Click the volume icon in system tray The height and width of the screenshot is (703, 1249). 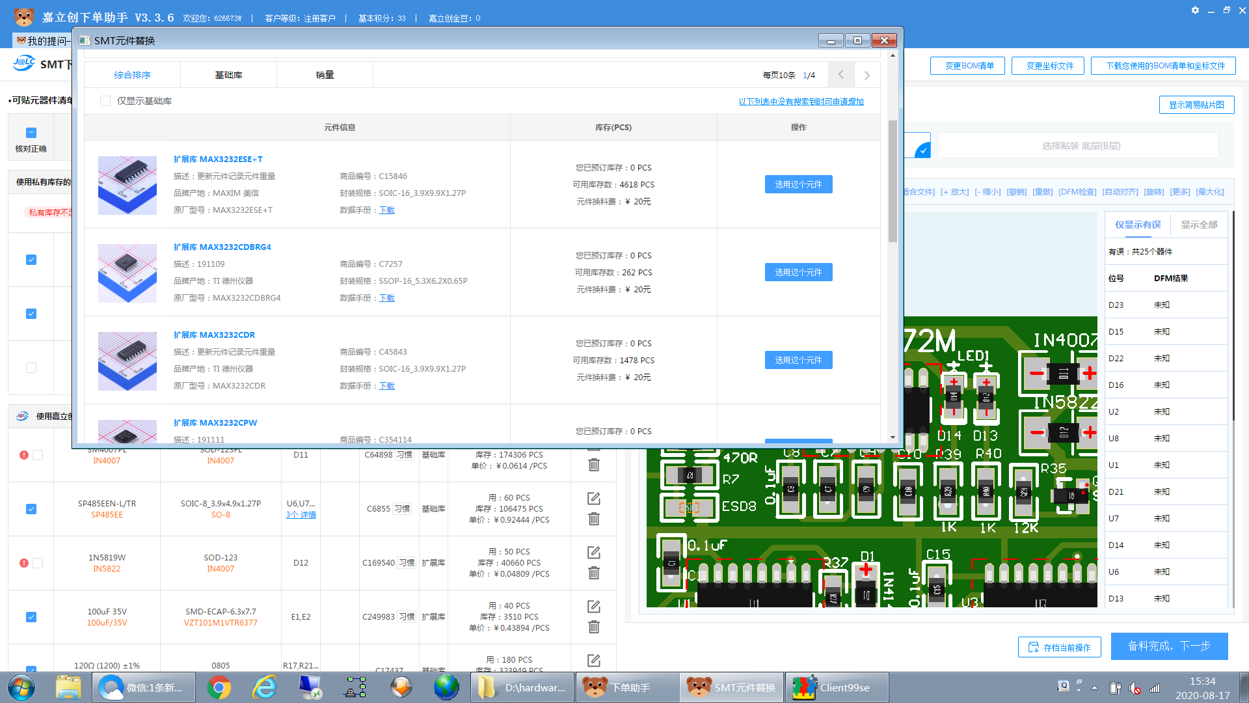(x=1135, y=688)
